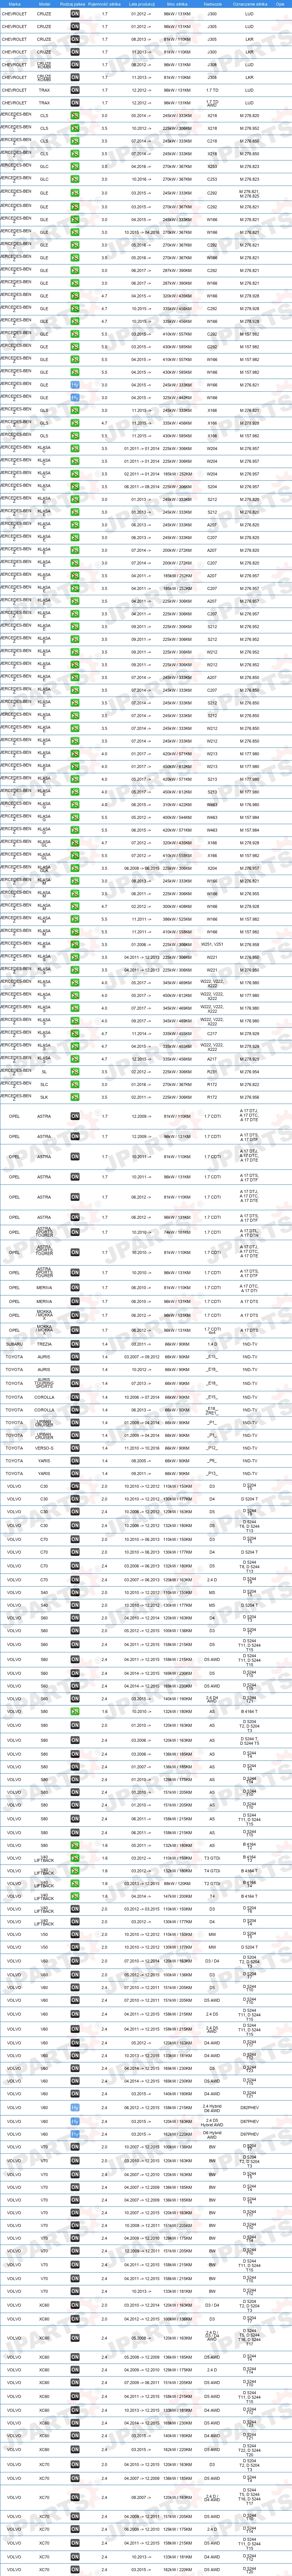This screenshot has width=292, height=2576.
Task: Click engine power cell in SUBARU TREZIA row
Action: click(x=177, y=1344)
